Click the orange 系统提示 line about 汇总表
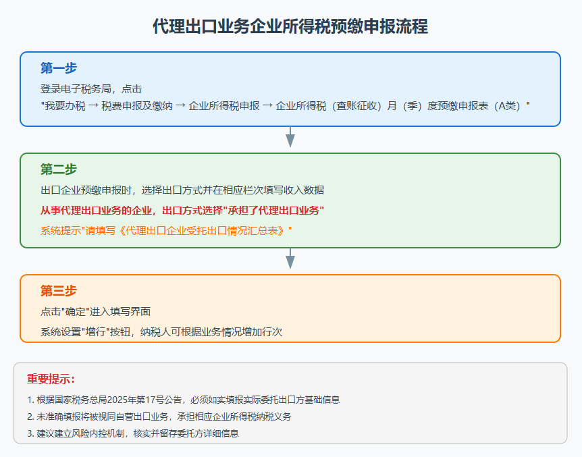This screenshot has width=582, height=457. (166, 230)
